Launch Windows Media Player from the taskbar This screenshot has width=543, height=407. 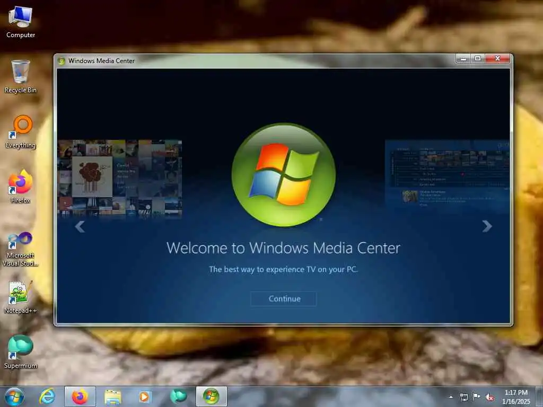(145, 397)
